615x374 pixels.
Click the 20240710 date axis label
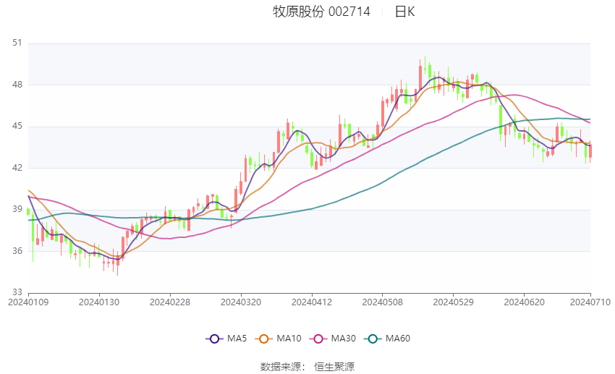(x=590, y=302)
